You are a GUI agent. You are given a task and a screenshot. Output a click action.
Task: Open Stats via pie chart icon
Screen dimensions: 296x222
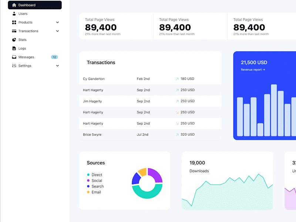(14, 40)
